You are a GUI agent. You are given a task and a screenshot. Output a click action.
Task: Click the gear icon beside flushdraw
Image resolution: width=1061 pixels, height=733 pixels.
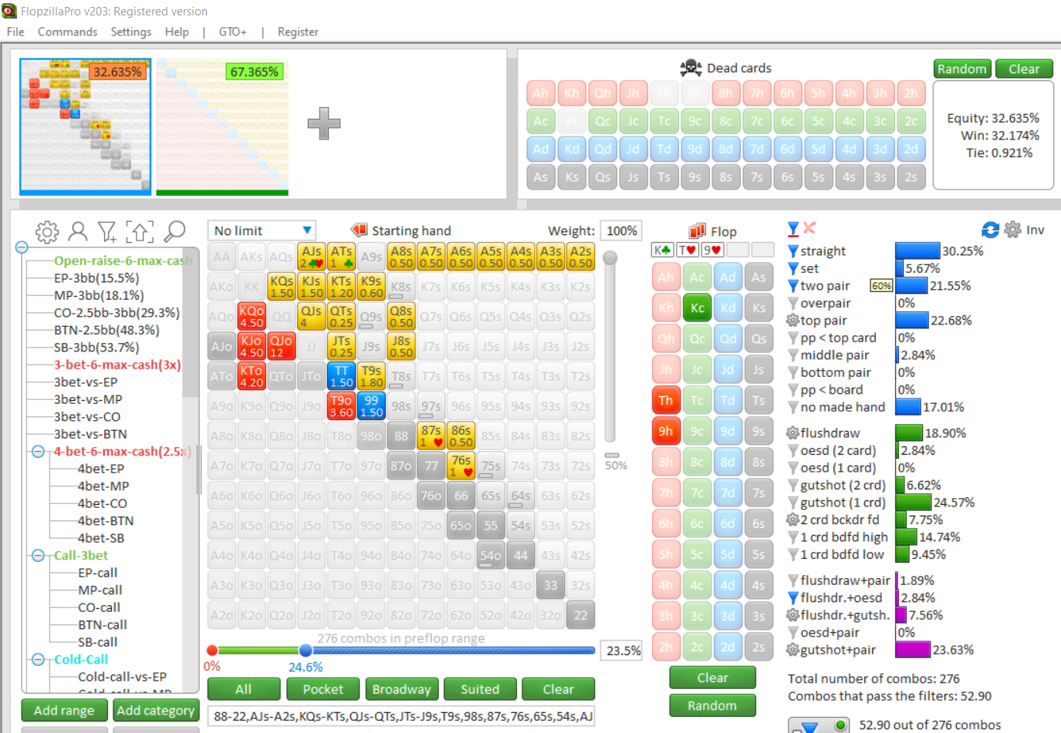click(792, 433)
